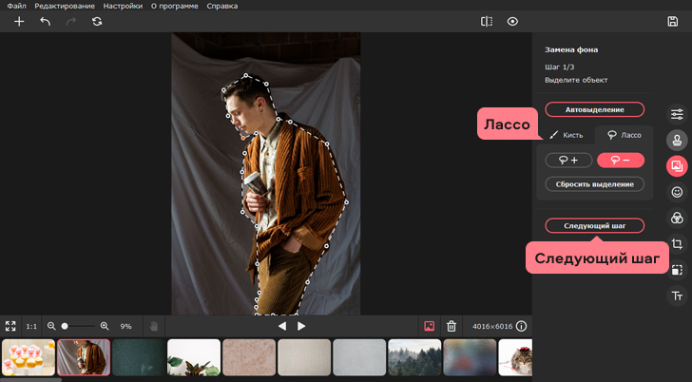Save the image with the floppy disk icon
This screenshot has width=692, height=382.
(x=673, y=21)
